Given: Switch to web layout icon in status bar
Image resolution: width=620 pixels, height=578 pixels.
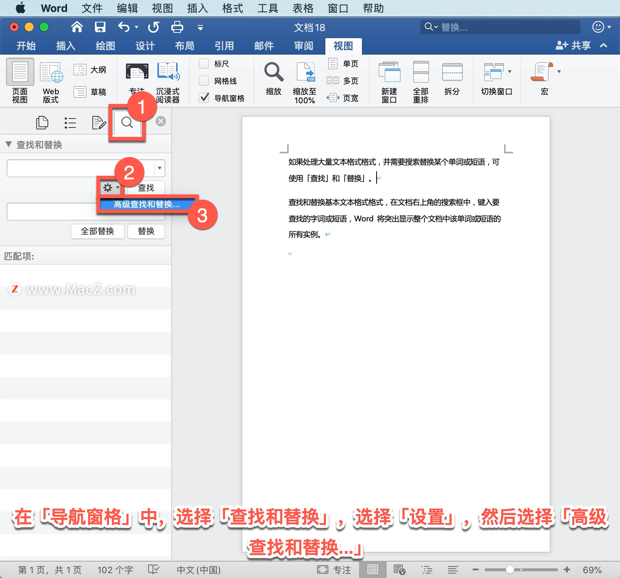Looking at the screenshot, I should pyautogui.click(x=399, y=569).
